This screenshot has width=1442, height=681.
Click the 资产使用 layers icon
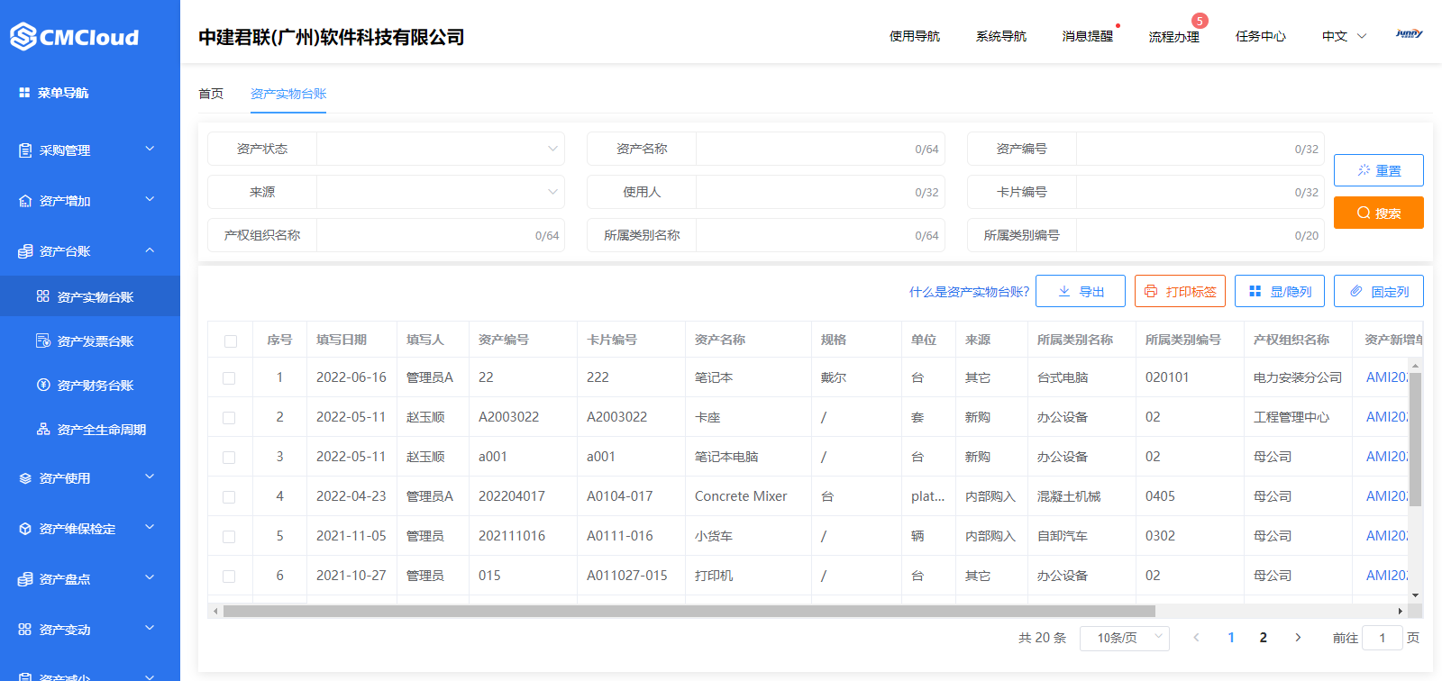25,478
